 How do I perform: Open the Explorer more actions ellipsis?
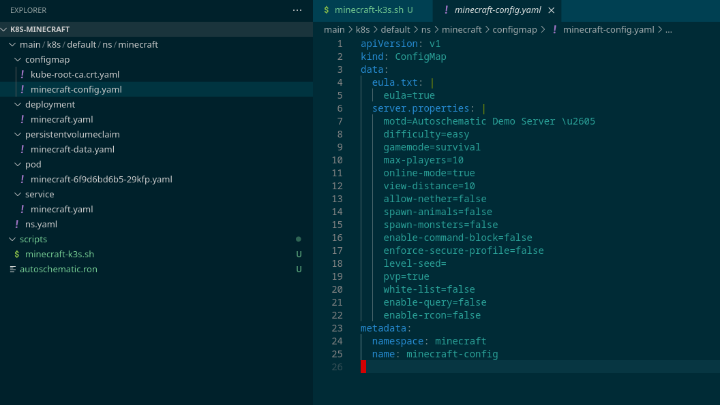coord(297,10)
